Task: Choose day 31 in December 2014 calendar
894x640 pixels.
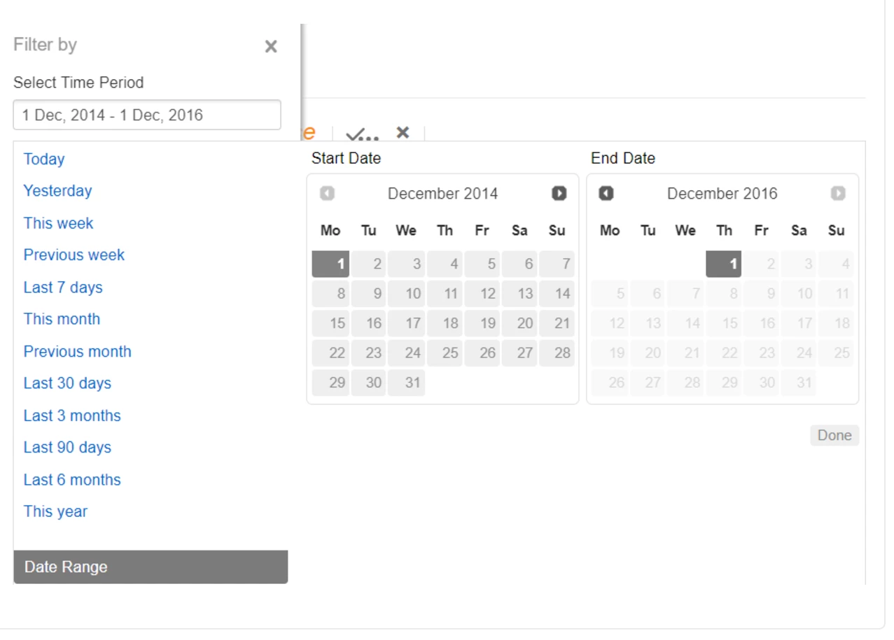Action: click(x=406, y=383)
